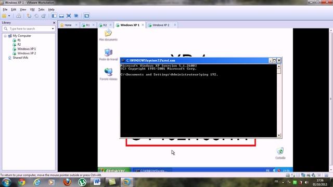The image size is (333, 187).
Task: Close the Windows XP 1 tab
Action: coord(143,25)
